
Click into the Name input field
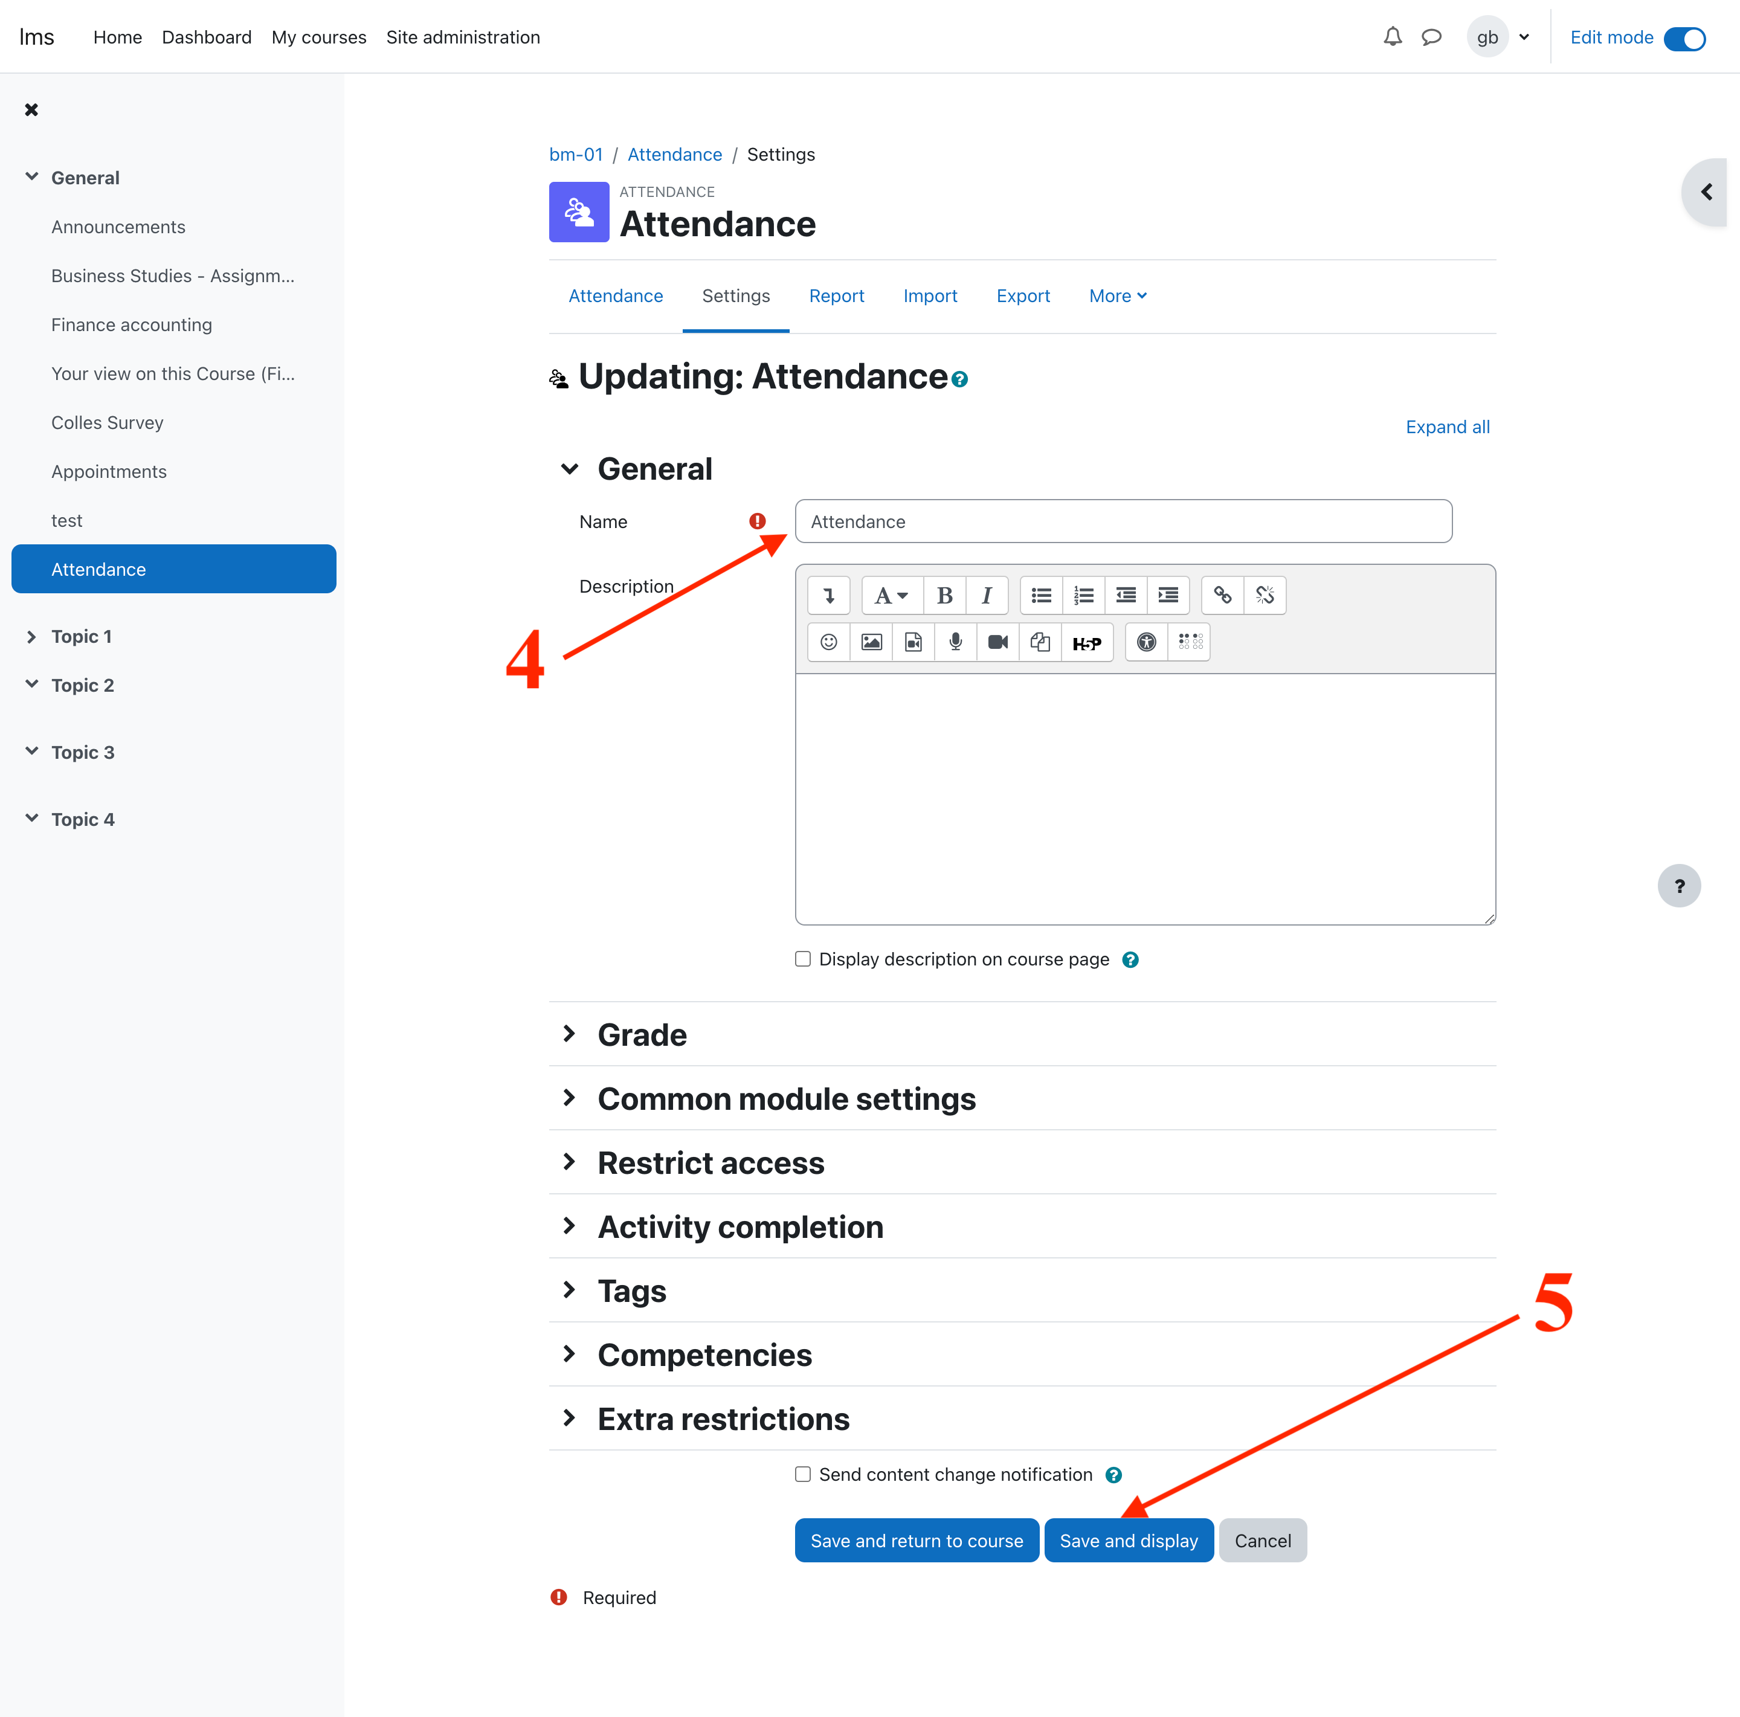(x=1122, y=521)
